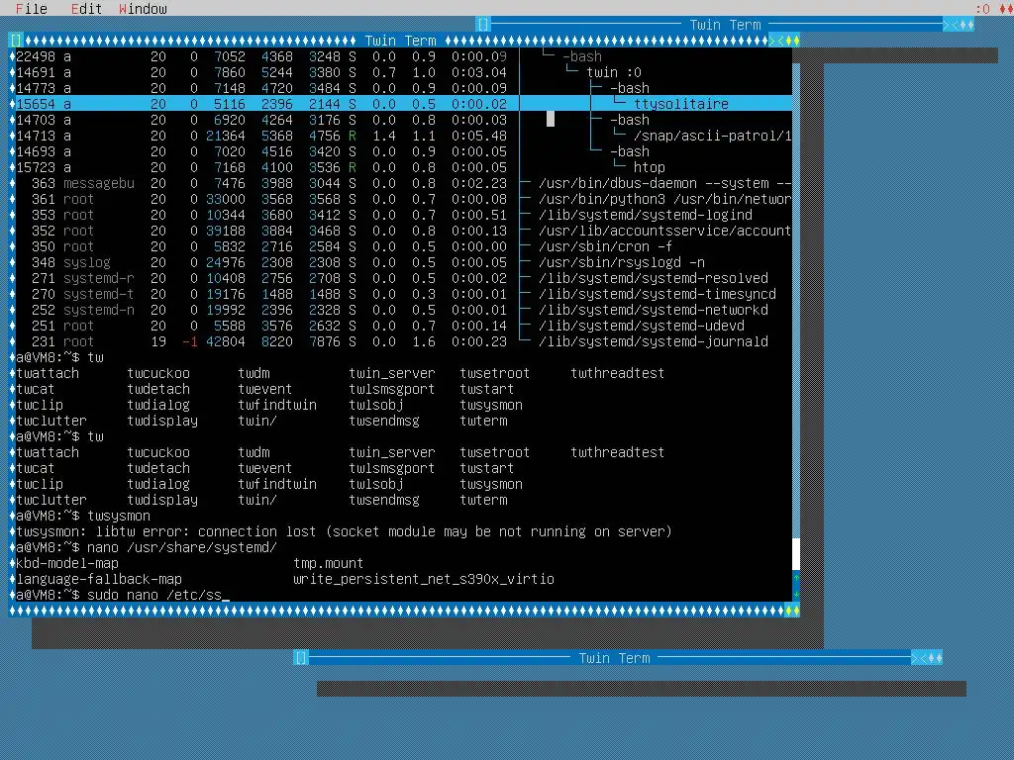Open the File menu

pyautogui.click(x=31, y=8)
